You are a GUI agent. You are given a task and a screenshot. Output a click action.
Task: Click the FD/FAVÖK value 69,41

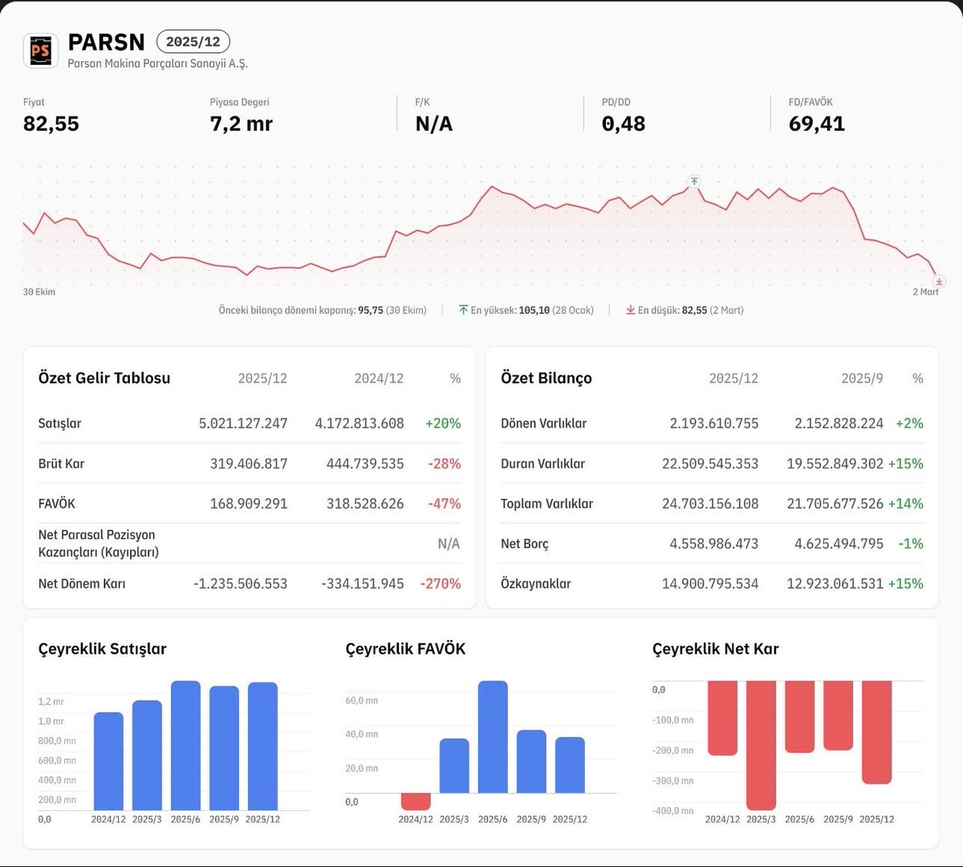click(x=817, y=124)
